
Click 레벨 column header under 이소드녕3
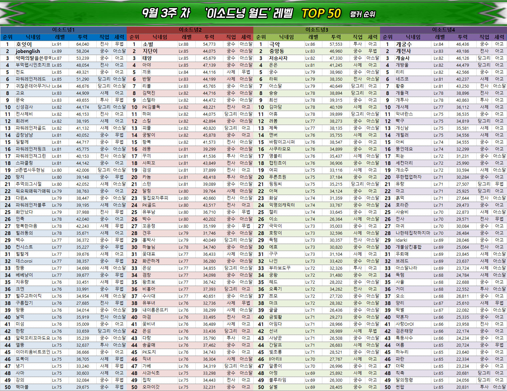point(313,37)
